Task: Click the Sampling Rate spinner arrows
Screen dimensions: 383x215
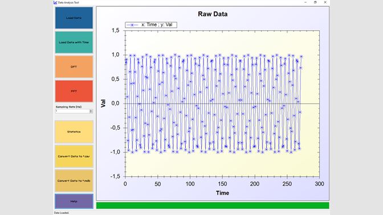Action: (91, 111)
